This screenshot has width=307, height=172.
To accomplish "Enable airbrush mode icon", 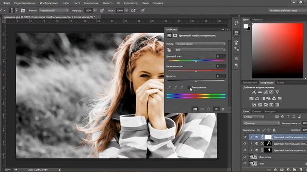I will (133, 11).
